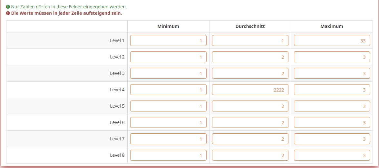Select the Level 7 Maximum field
The image size is (379, 168).
[332, 139]
